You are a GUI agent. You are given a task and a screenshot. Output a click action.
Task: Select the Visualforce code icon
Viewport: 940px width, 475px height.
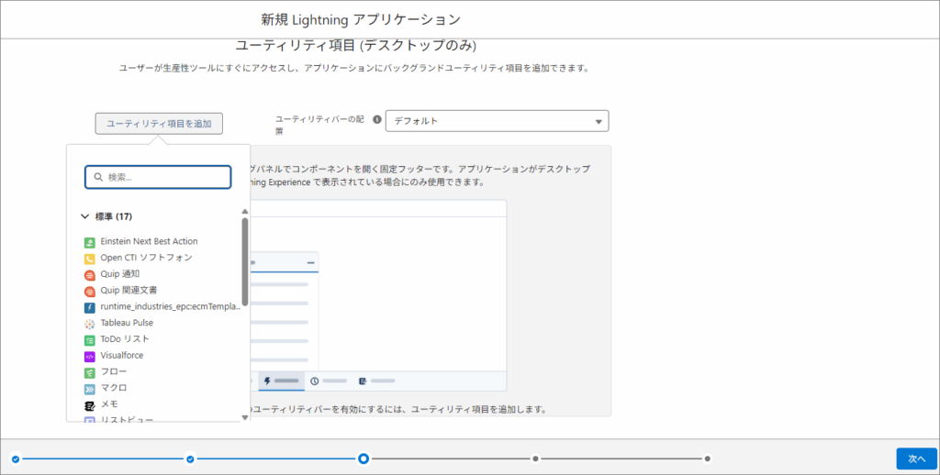[x=90, y=356]
